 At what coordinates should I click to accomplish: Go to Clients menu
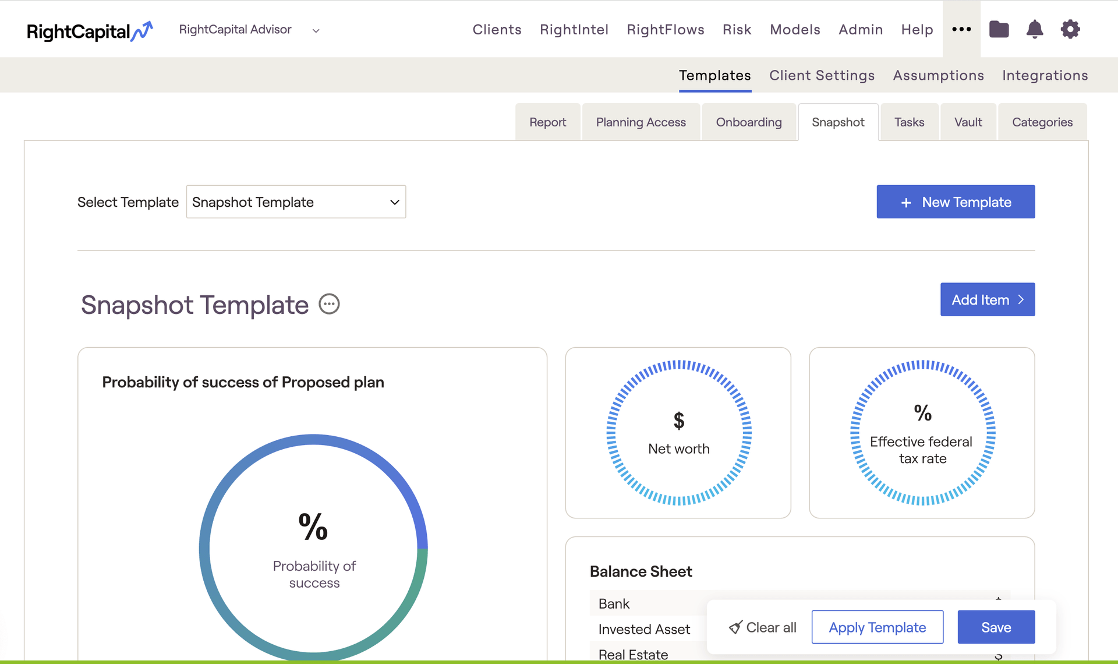(x=497, y=29)
